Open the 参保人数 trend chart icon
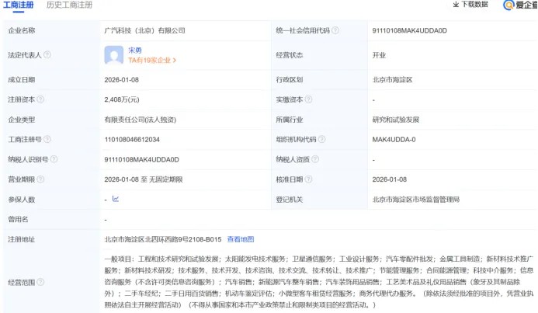 [x=116, y=200]
